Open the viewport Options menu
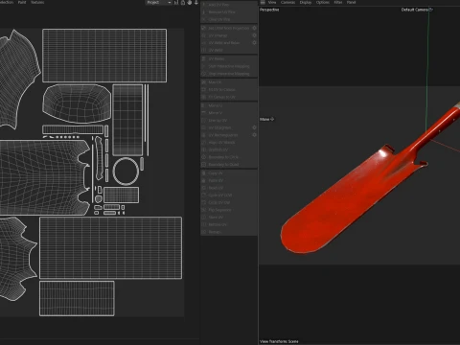Viewport: 460px width, 345px height. pyautogui.click(x=323, y=2)
